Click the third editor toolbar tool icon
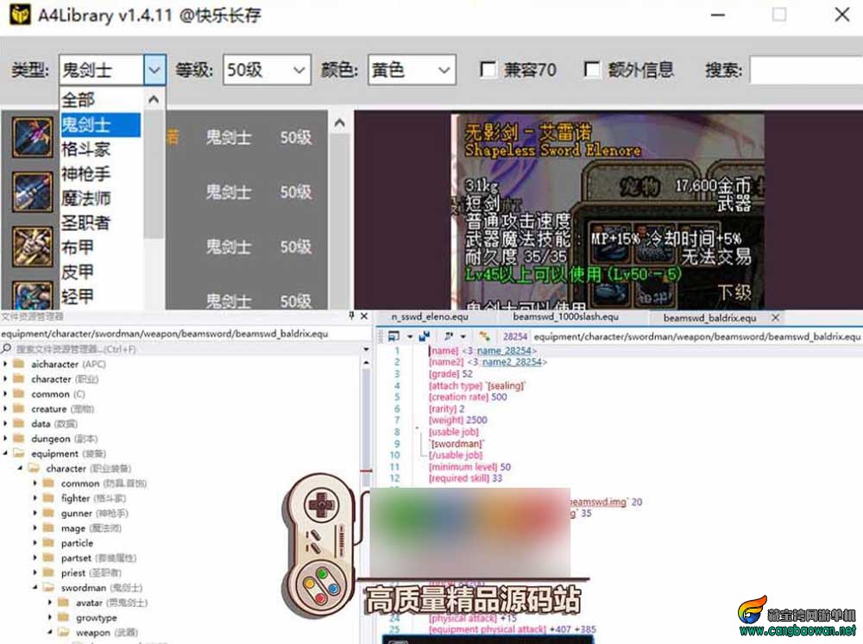The image size is (863, 644). coord(449,336)
